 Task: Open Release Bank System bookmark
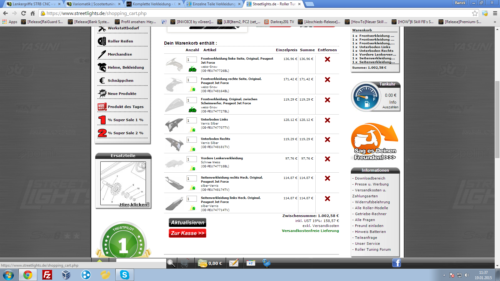coord(88,22)
